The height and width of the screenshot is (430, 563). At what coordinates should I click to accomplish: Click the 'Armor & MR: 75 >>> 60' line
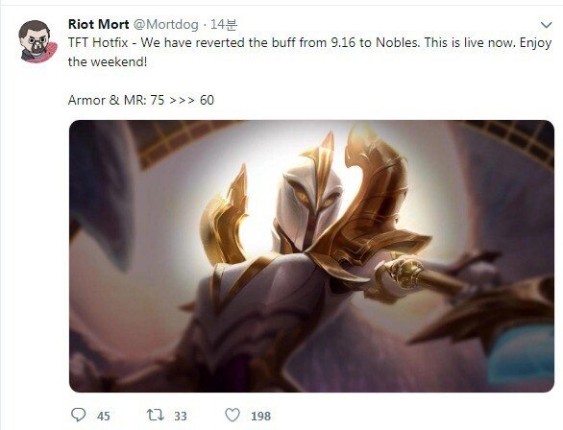coord(141,100)
